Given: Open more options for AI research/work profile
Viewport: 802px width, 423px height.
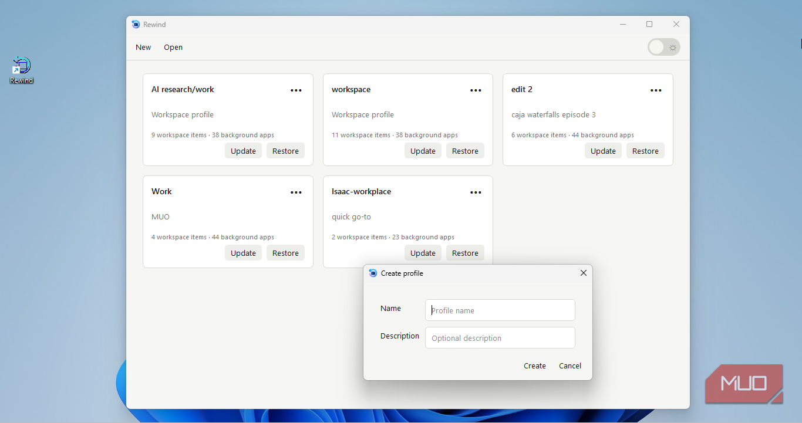Looking at the screenshot, I should 296,90.
